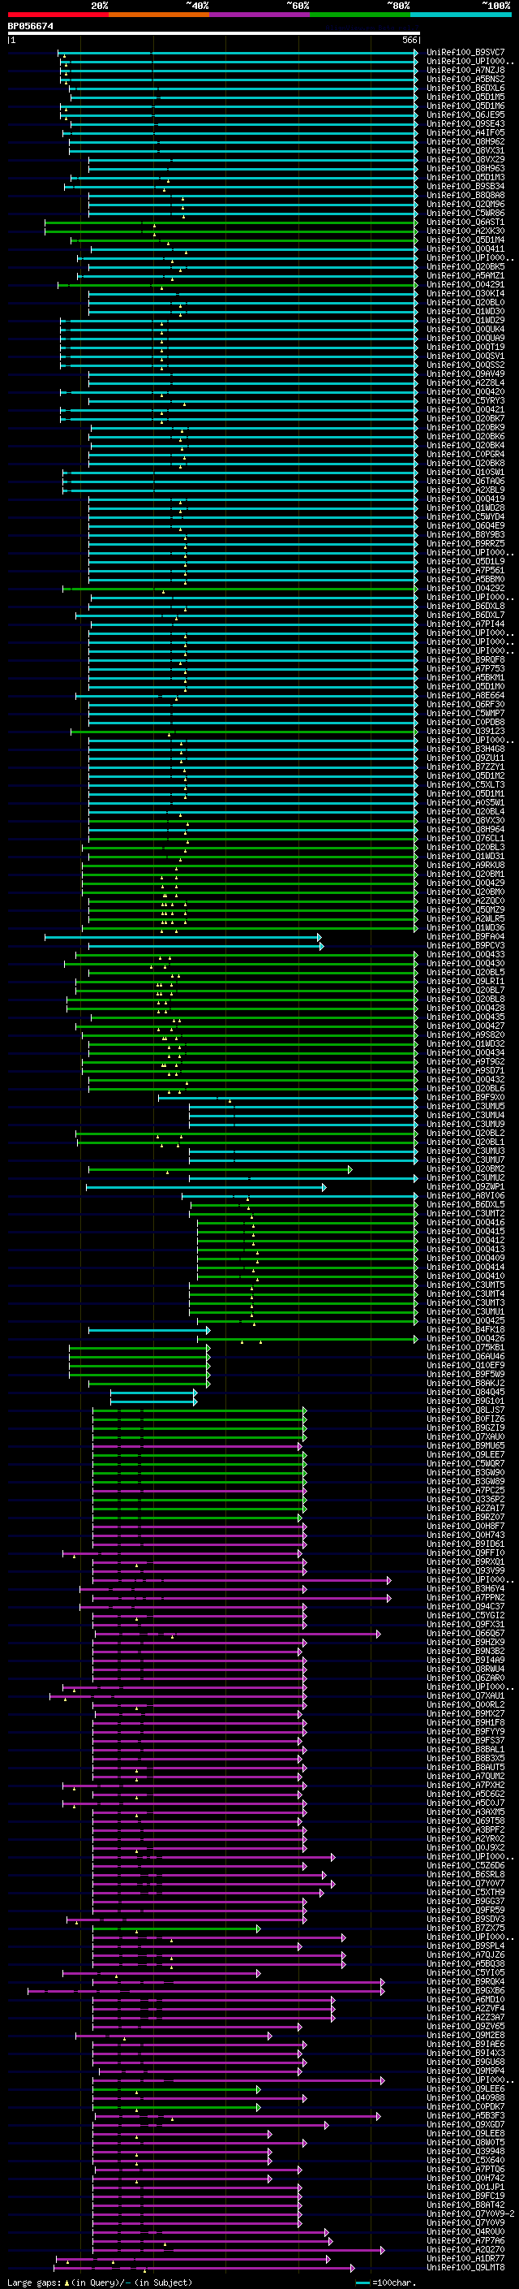The width and height of the screenshot is (519, 2289).
Task: Select hit label UniRef100_Q0QT19
Action: pyautogui.click(x=465, y=347)
